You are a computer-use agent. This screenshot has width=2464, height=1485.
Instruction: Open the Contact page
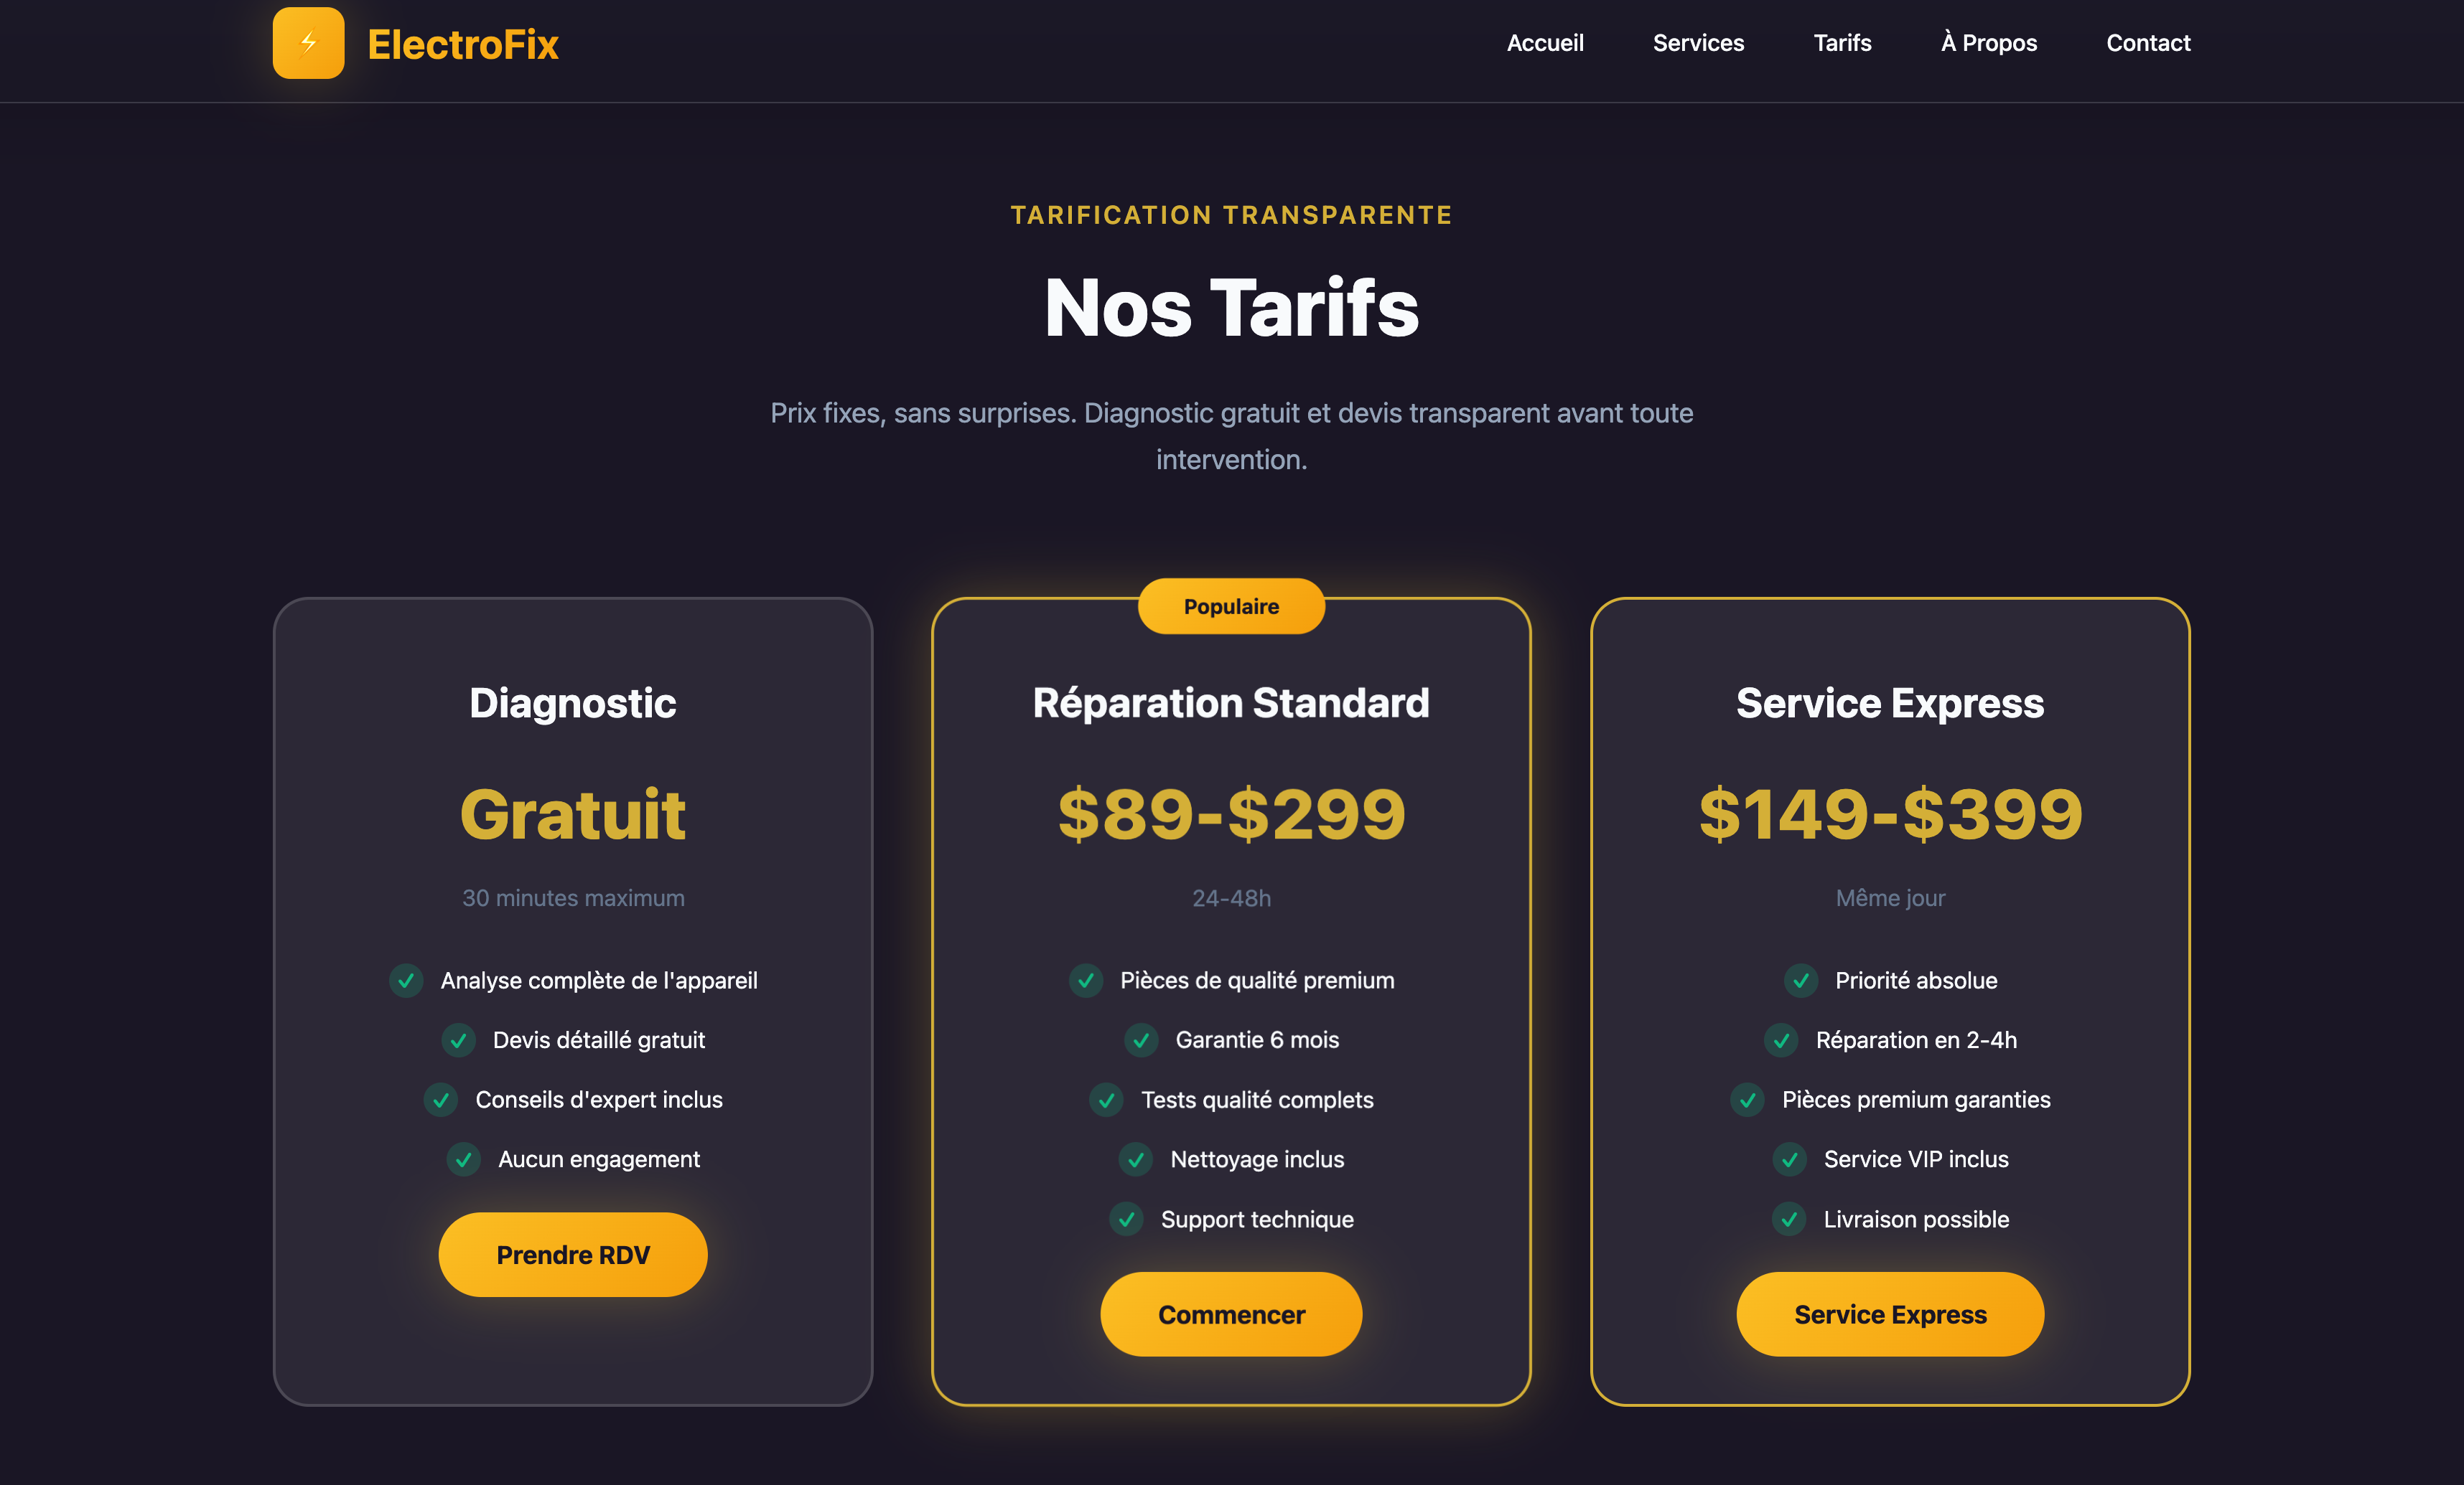pos(2147,43)
